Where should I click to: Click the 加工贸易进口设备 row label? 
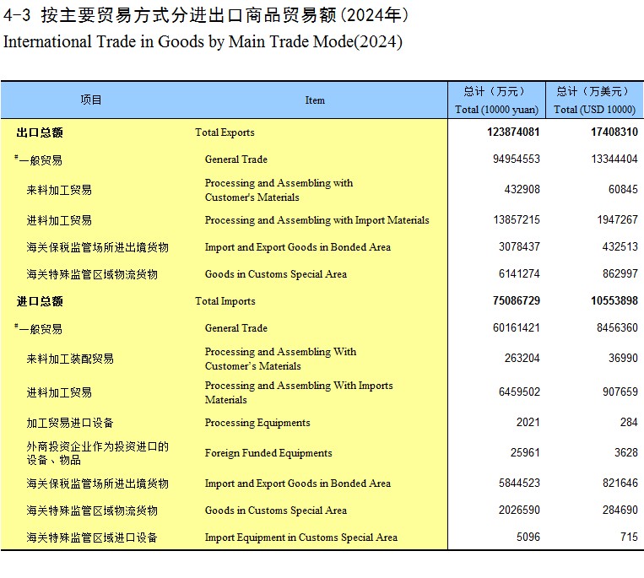(x=70, y=423)
